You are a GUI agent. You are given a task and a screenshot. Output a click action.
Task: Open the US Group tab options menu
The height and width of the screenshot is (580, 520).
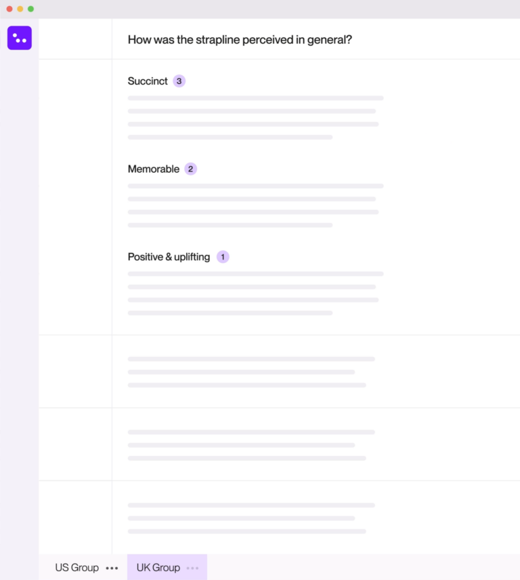pyautogui.click(x=112, y=568)
